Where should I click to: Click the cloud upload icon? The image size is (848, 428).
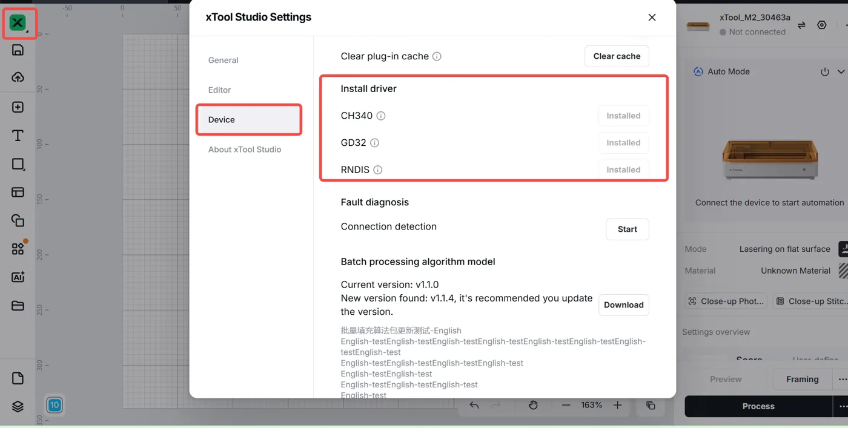[x=18, y=77]
